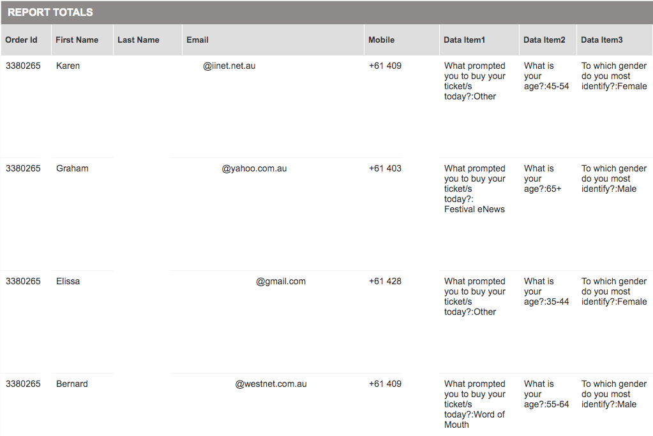Screen dimensions: 653x436
Task: Click Karen's ticket prompt 'Other' cell
Action: [475, 81]
